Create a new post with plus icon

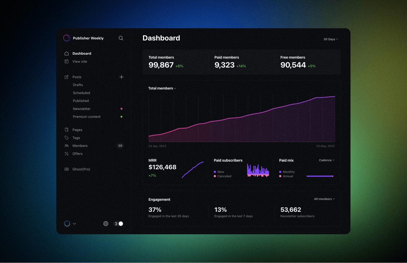pos(121,77)
